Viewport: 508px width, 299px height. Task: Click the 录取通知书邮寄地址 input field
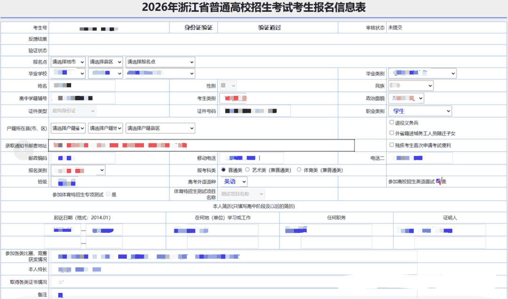(x=202, y=146)
